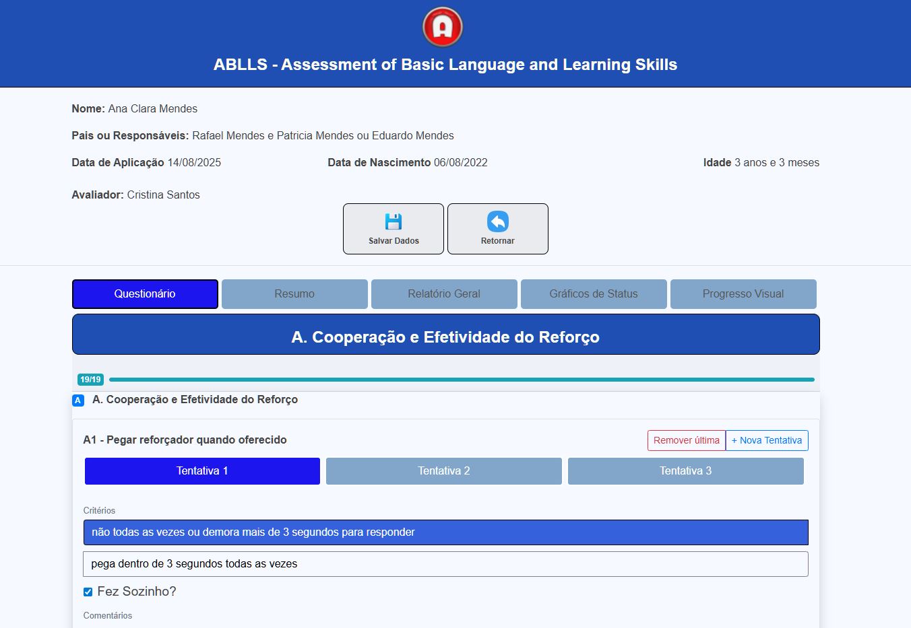Click the floppy disk save icon
The height and width of the screenshot is (628, 911).
(x=394, y=221)
